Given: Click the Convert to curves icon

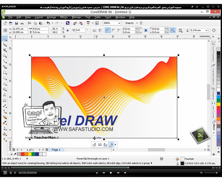Looking at the screenshot, I should pos(214,30).
